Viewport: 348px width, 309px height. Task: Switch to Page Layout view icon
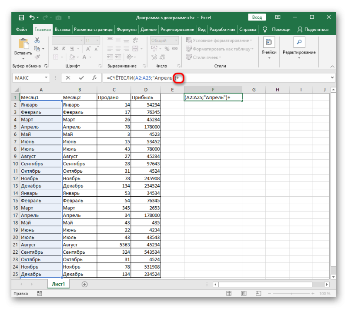pos(244,293)
